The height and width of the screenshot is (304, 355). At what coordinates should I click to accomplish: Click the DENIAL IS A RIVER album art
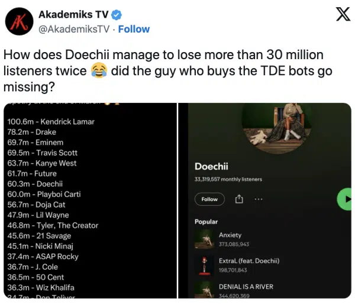click(204, 289)
